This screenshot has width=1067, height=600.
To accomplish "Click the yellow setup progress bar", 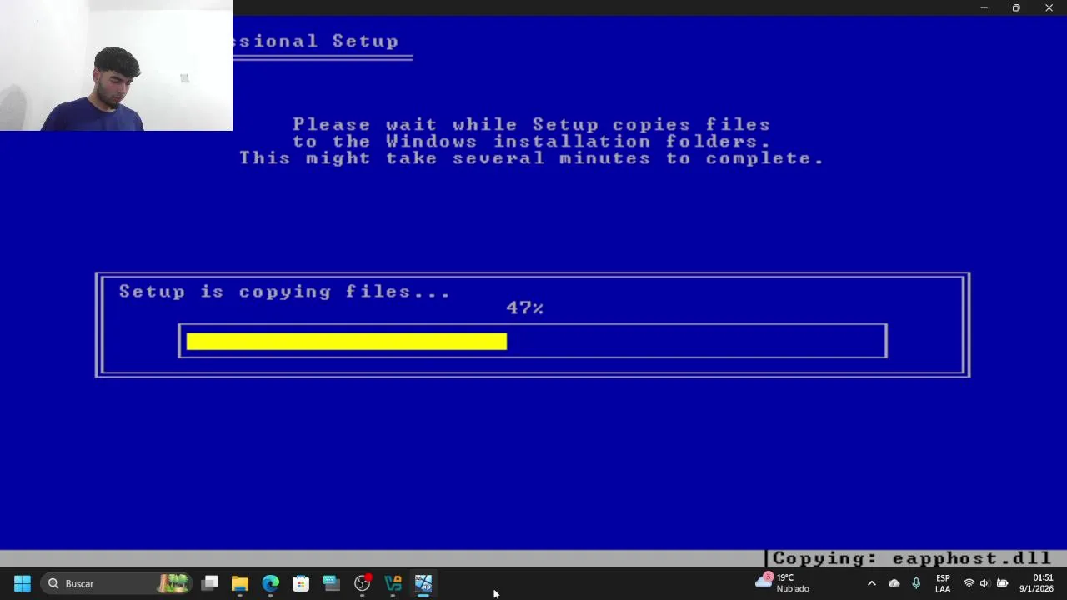I will click(x=346, y=341).
